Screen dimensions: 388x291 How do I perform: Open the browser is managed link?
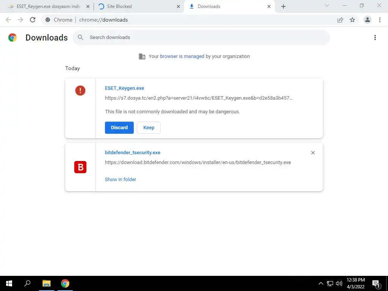pos(182,56)
